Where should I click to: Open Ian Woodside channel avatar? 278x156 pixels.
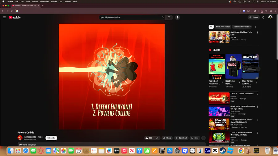coord(20,138)
